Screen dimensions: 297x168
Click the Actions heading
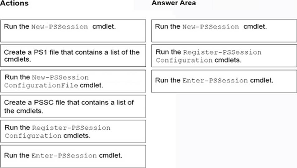(14, 3)
